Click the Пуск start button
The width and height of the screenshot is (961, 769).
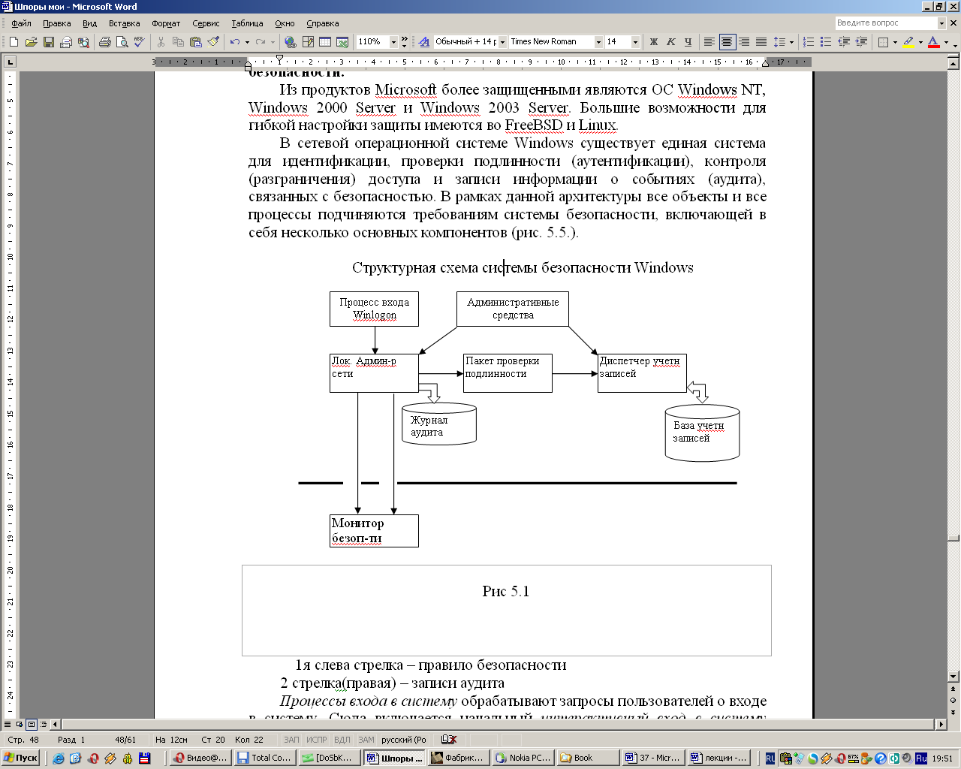pos(21,758)
